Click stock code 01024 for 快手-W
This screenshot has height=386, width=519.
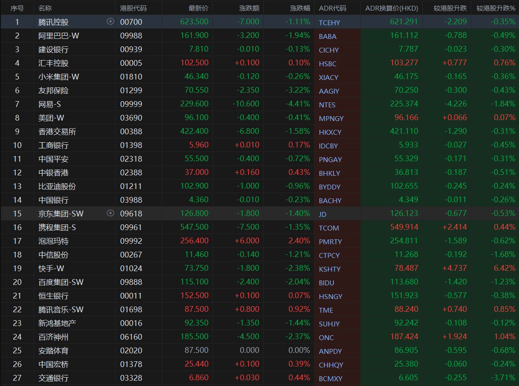point(131,269)
